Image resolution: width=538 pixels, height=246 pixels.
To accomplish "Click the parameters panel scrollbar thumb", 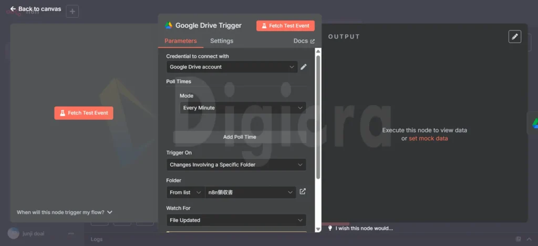I will click(x=318, y=117).
